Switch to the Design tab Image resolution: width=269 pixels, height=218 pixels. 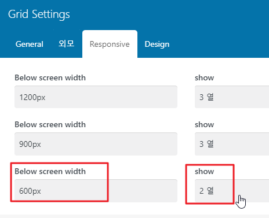tap(157, 44)
